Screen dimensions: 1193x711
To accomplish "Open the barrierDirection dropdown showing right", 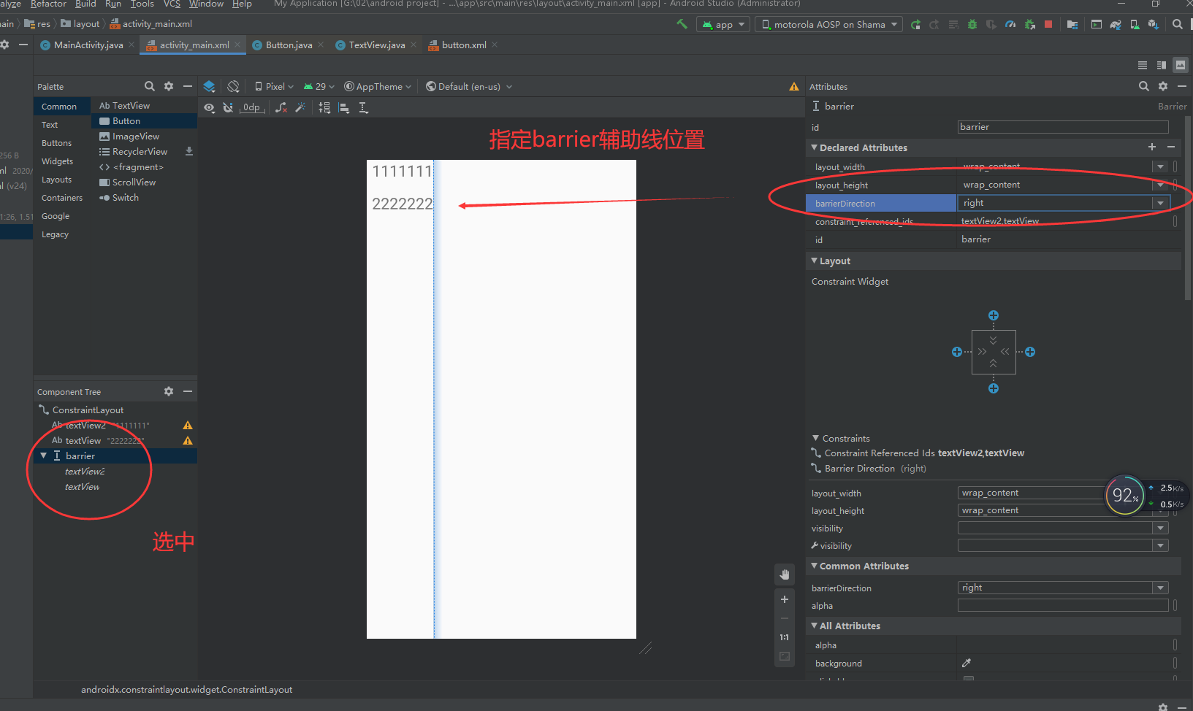I will [x=1160, y=203].
